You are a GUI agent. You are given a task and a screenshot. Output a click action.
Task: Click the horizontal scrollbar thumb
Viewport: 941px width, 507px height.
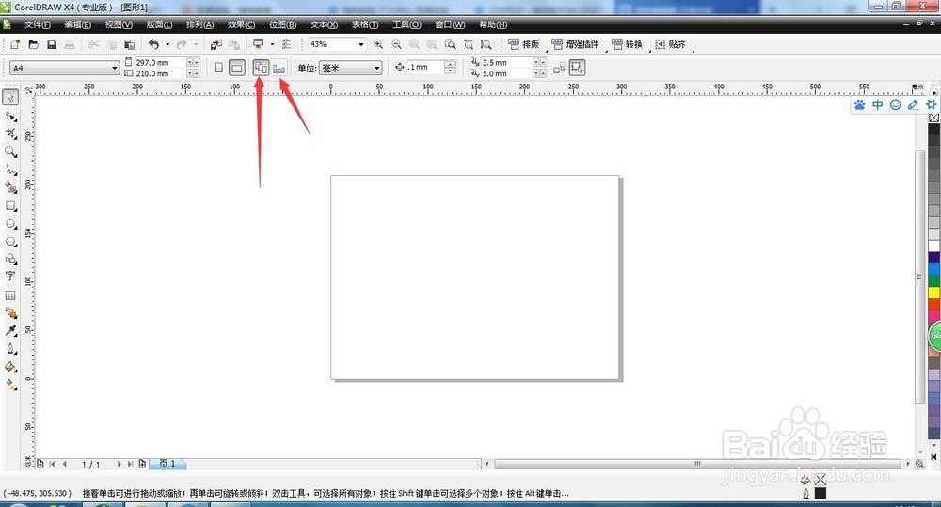click(697, 464)
